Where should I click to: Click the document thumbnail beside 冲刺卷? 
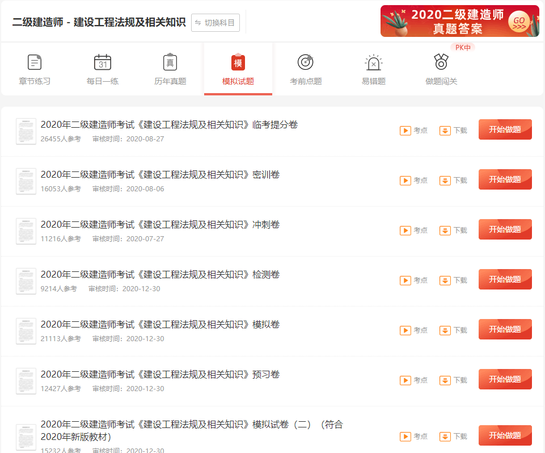click(x=26, y=231)
